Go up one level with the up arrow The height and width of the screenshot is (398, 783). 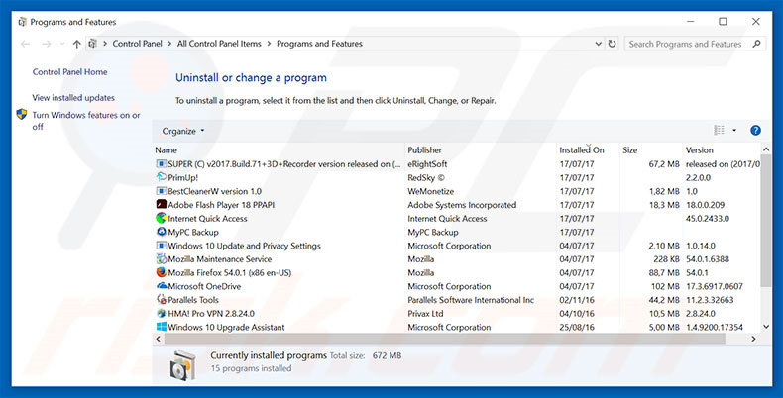pos(76,44)
